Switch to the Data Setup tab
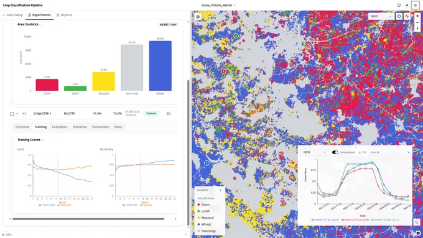This screenshot has height=238, width=423. pyautogui.click(x=12, y=15)
